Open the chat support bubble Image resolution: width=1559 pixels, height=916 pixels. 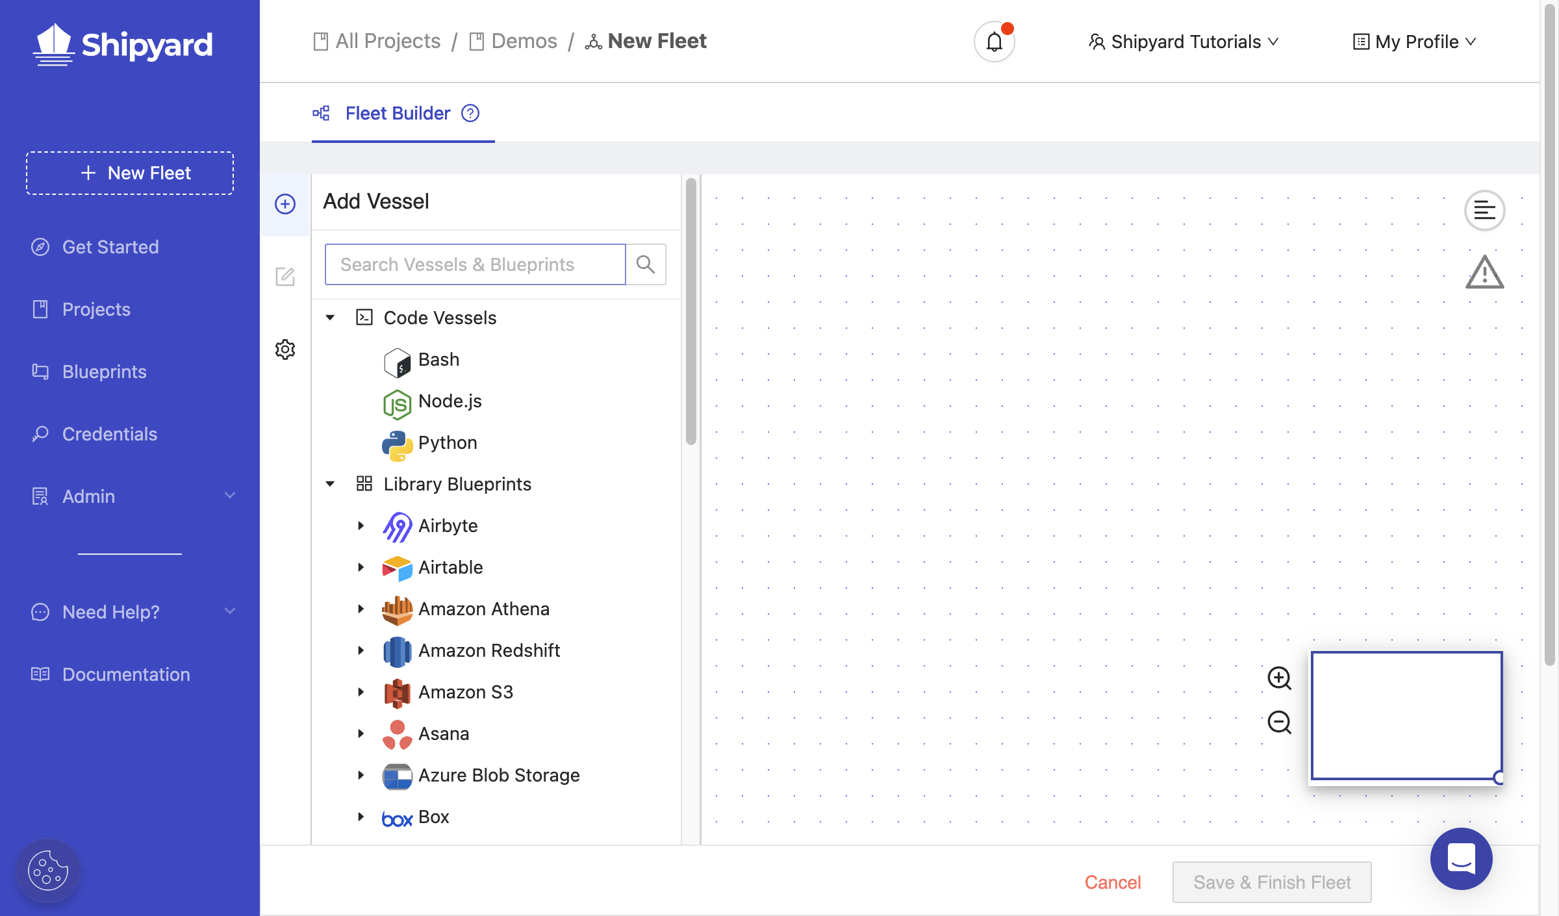pyautogui.click(x=1462, y=859)
